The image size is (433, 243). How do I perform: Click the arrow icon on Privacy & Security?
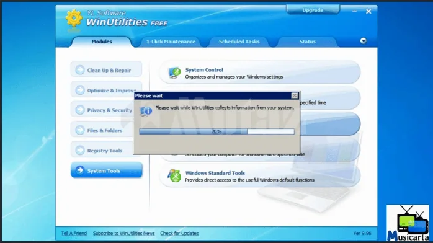(80, 110)
